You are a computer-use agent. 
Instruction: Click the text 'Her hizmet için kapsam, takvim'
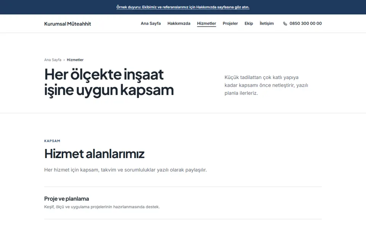pyautogui.click(x=125, y=170)
